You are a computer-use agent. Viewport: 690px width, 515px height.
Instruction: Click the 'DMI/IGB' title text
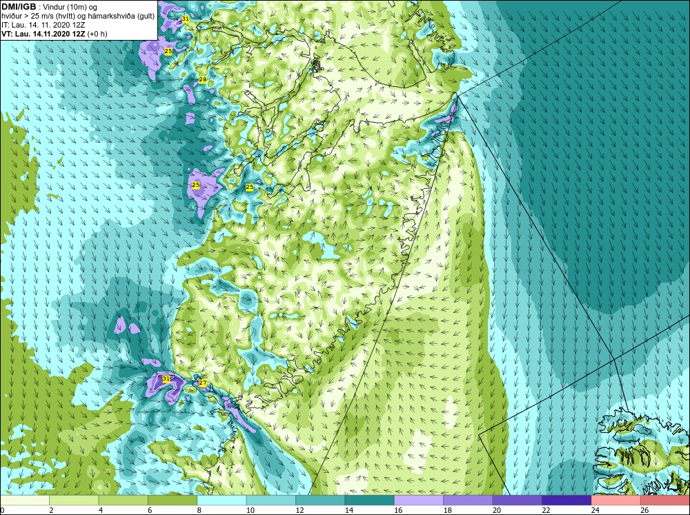click(19, 7)
